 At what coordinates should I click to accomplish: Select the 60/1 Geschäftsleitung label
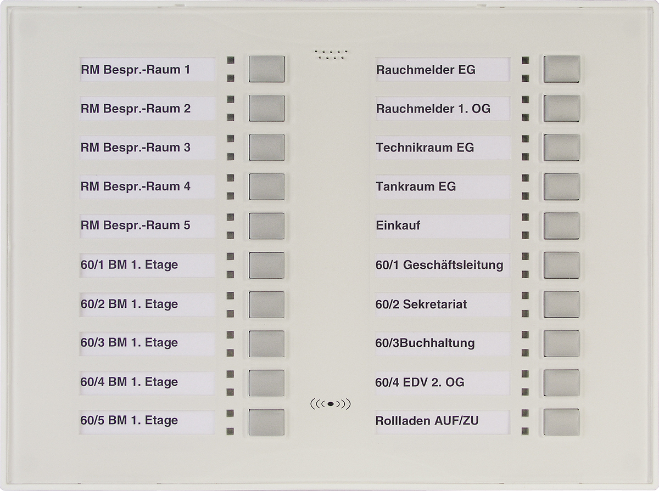pyautogui.click(x=443, y=265)
